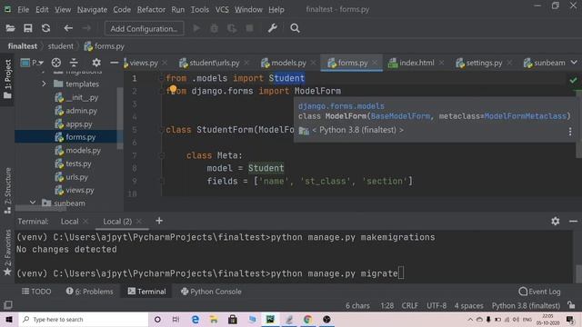Select tests.py in project tree

click(x=78, y=163)
